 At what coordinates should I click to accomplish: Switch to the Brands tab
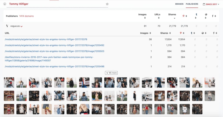(x=179, y=4)
